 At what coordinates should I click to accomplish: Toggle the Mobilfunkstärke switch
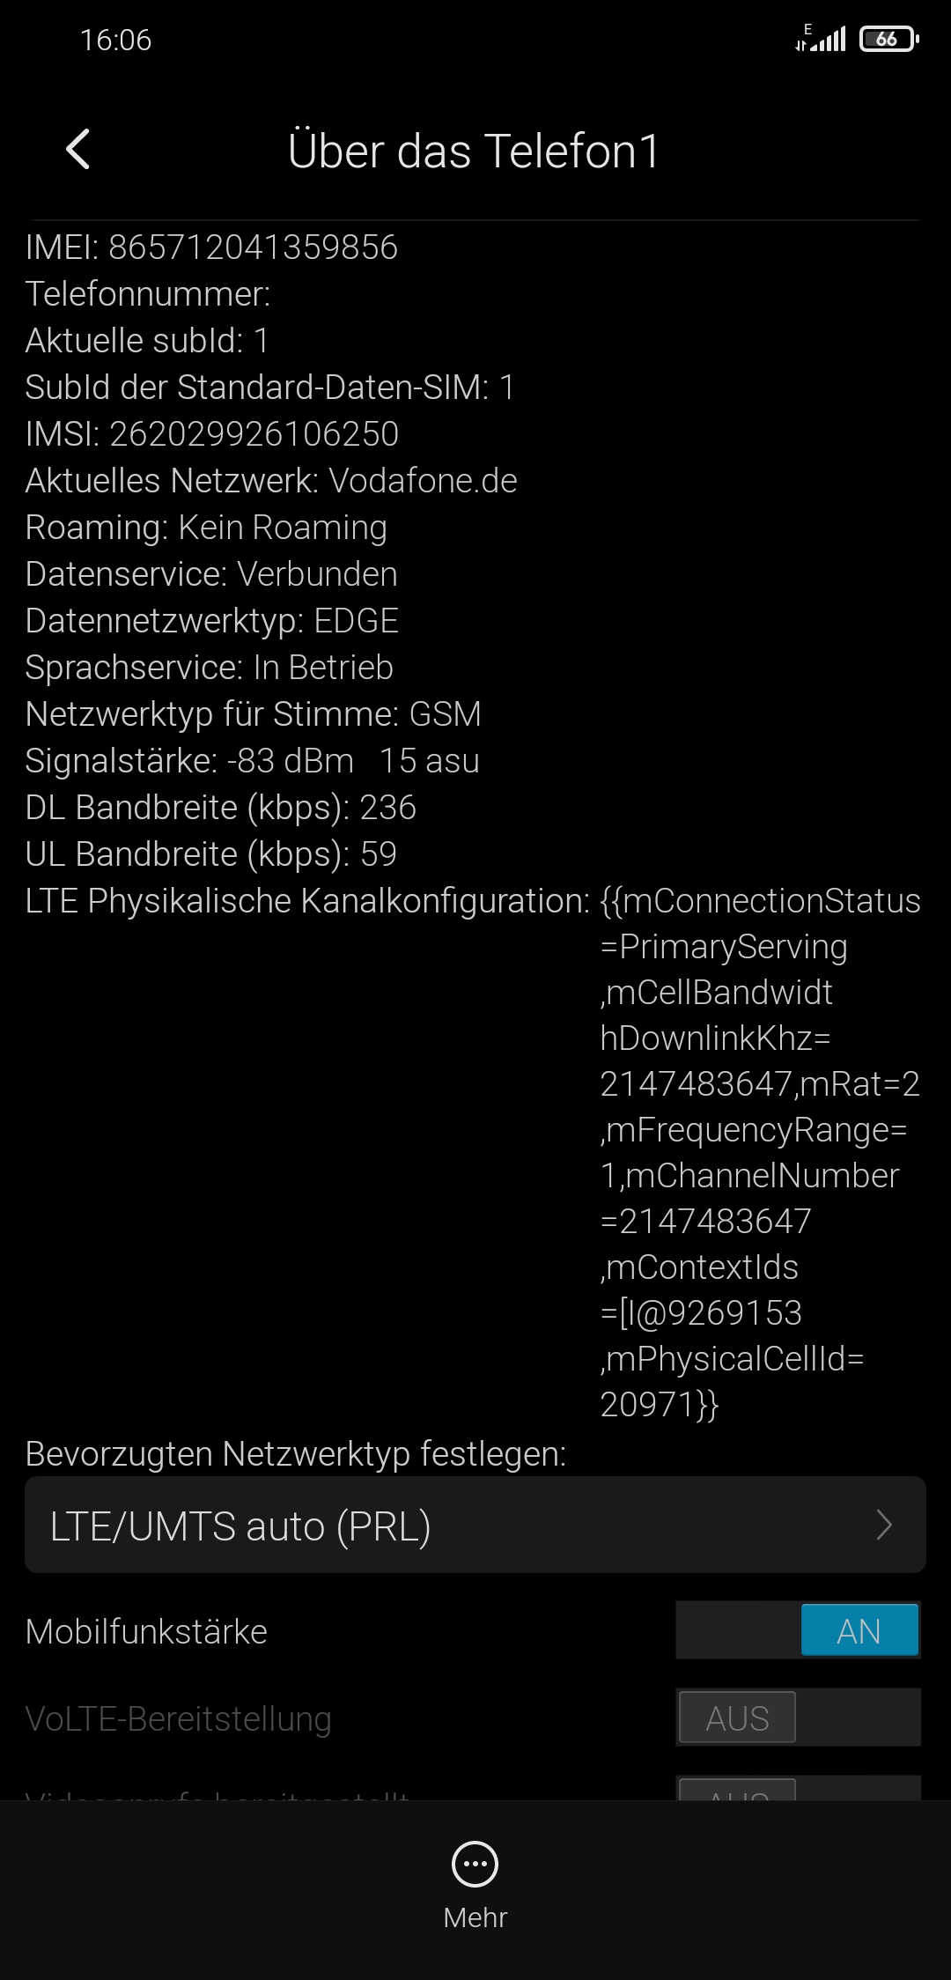click(798, 1630)
